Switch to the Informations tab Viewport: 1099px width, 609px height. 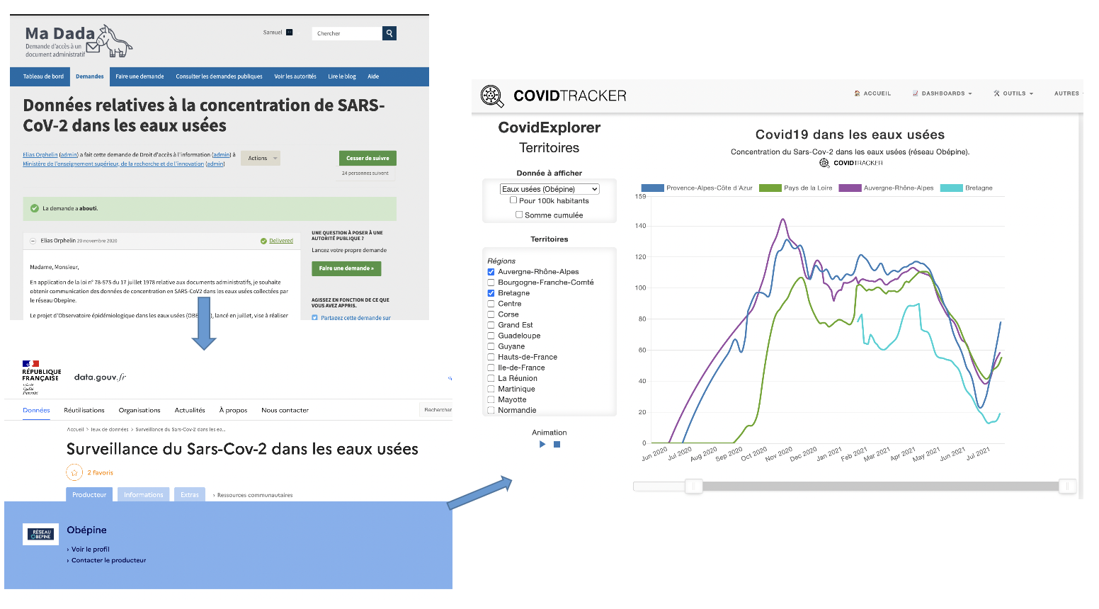tap(144, 495)
